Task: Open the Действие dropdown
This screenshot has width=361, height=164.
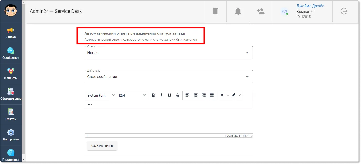Action: pyautogui.click(x=169, y=77)
